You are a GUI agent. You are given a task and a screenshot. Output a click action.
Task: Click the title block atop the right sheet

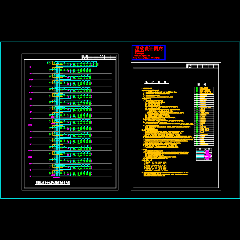(202, 66)
